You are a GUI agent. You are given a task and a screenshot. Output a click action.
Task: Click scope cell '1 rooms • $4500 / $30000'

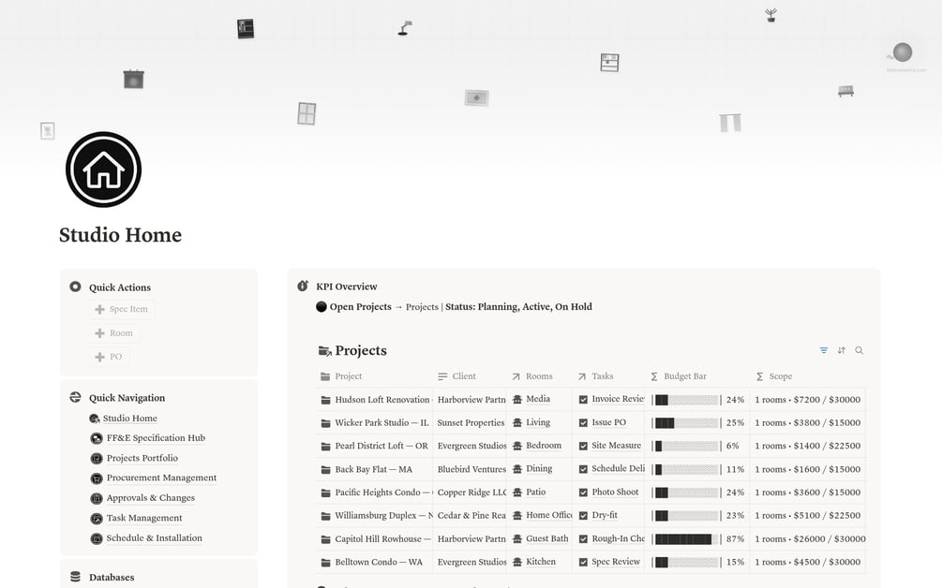807,562
